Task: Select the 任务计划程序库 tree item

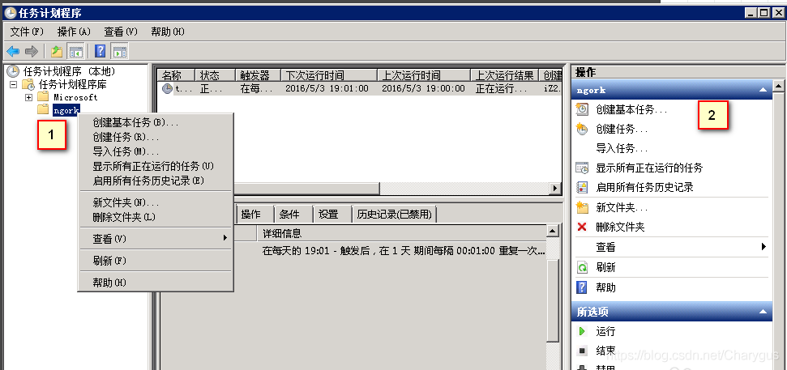Action: point(72,84)
